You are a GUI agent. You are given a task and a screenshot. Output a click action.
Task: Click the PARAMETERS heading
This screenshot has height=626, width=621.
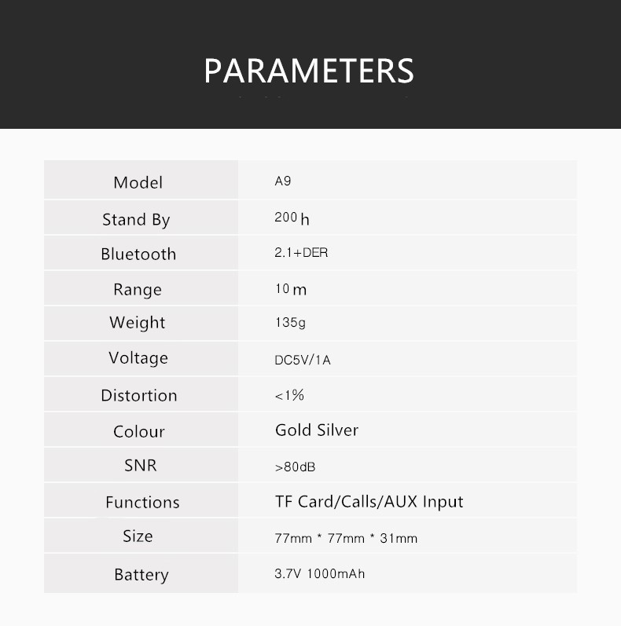[309, 71]
